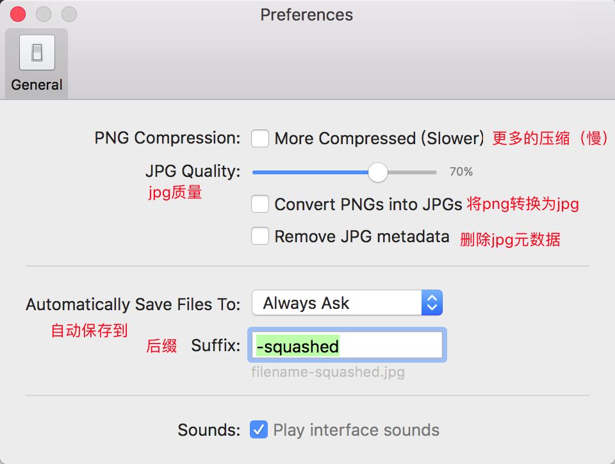Screen dimensions: 615x464
Task: Click the blue dropdown arrows next to Always Ask
Action: pos(432,303)
